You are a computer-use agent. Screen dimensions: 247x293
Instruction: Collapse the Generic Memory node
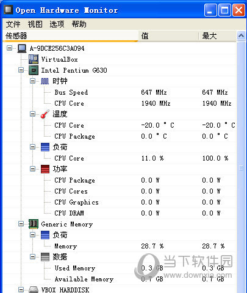point(21,224)
